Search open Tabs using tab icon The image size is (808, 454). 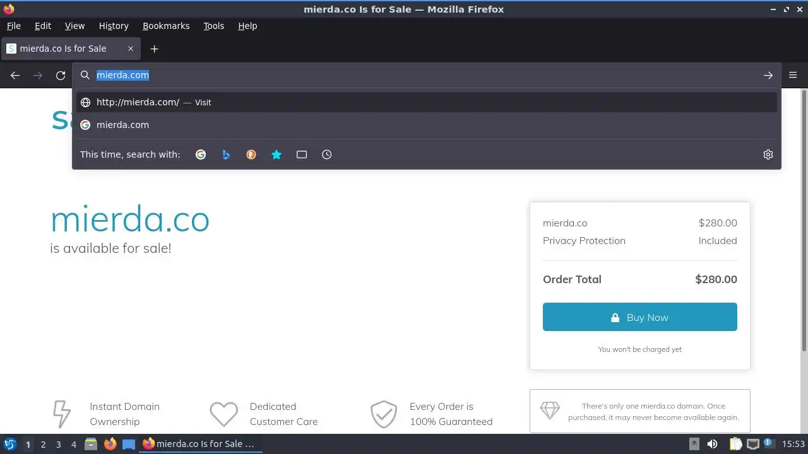[302, 154]
